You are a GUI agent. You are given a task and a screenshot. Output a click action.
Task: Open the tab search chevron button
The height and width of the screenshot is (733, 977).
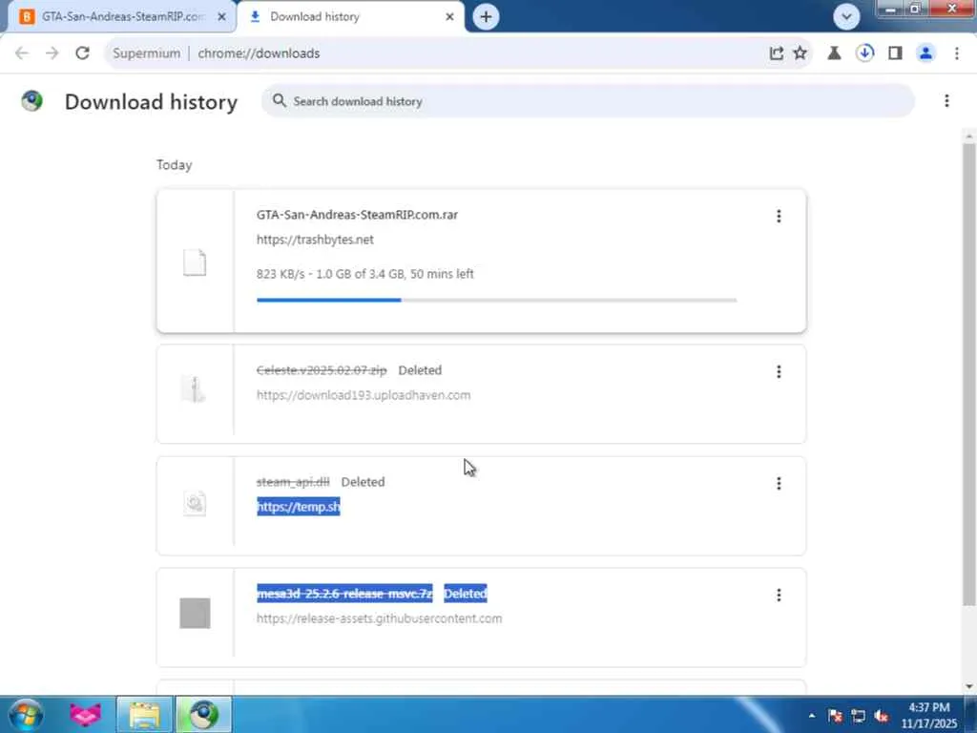tap(846, 17)
